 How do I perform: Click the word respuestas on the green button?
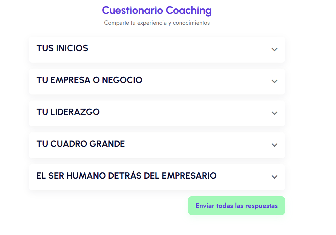tap(262, 206)
